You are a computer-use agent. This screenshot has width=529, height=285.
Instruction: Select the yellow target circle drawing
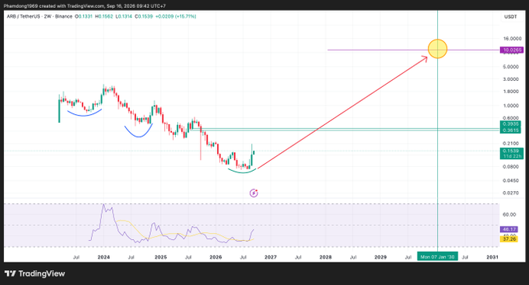[437, 49]
